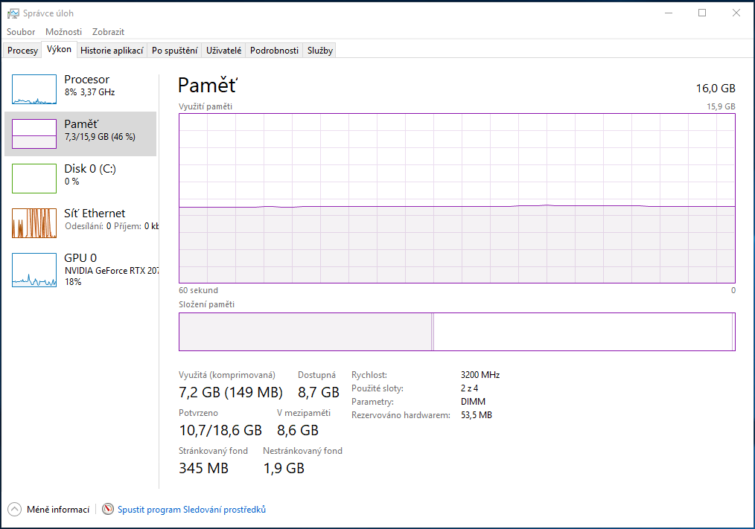The image size is (755, 529).
Task: Open the Podrobnosti tab
Action: [274, 51]
